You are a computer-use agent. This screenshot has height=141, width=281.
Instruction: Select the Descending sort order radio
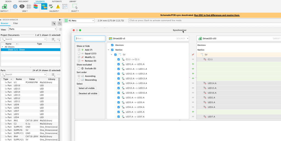click(79, 80)
